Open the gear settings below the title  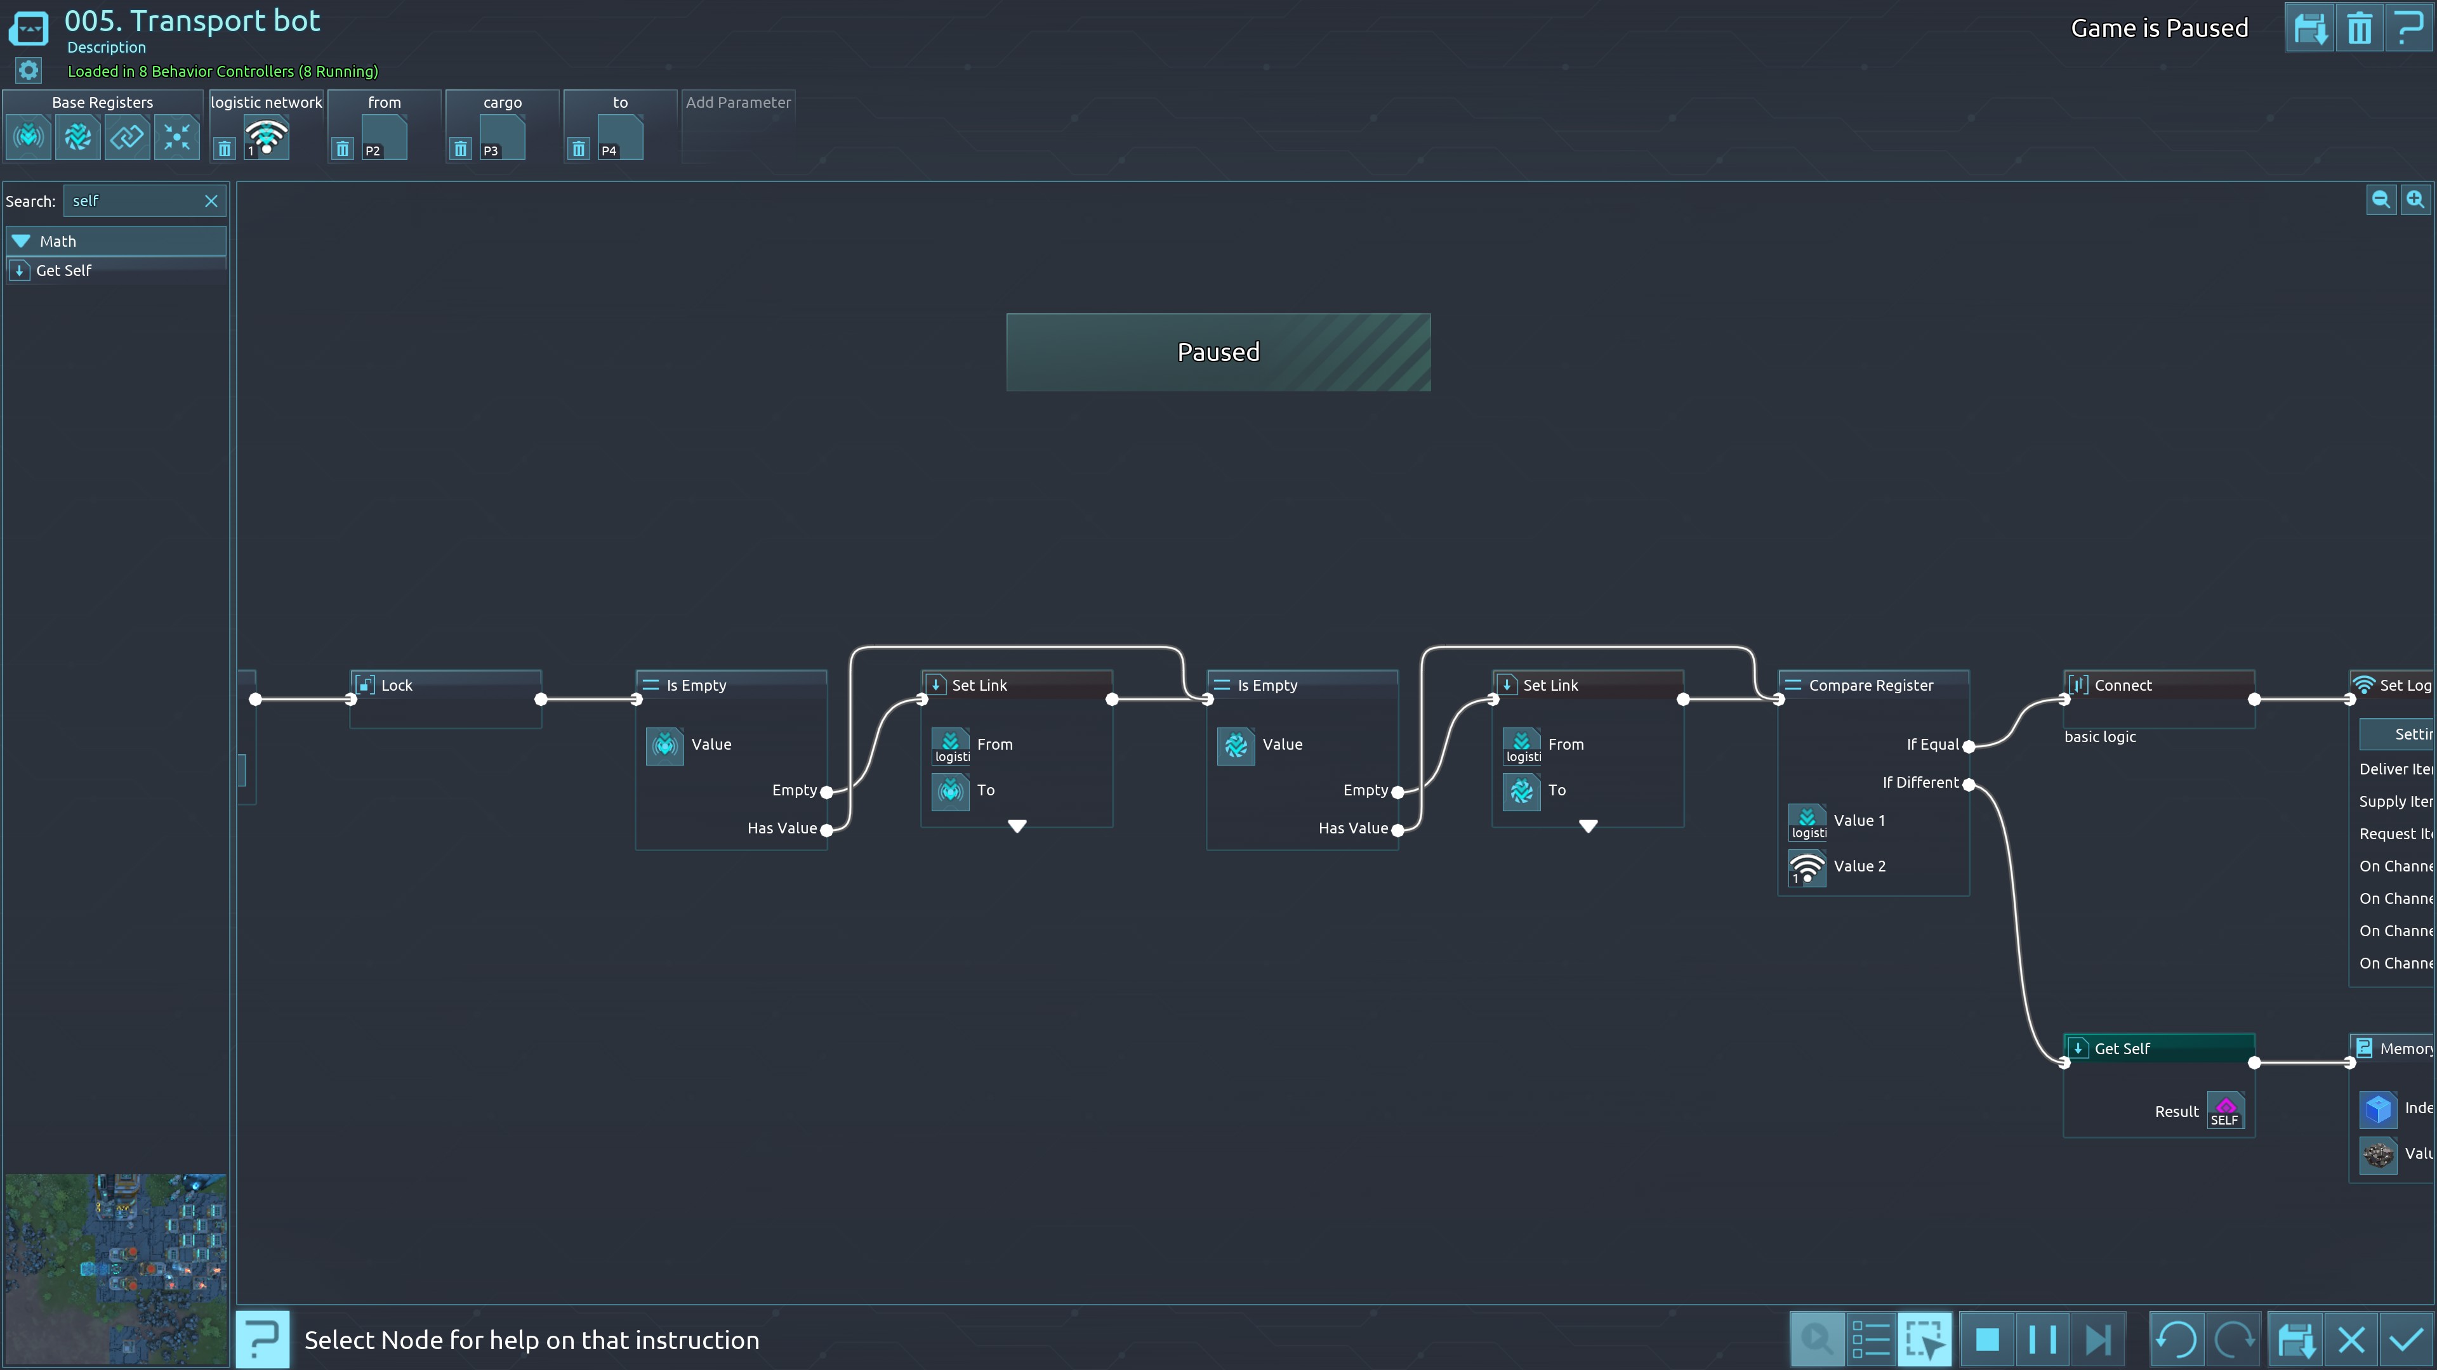coord(29,71)
